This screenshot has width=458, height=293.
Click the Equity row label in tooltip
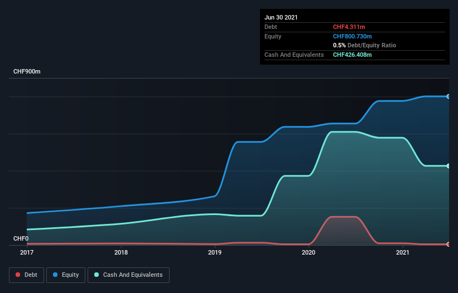coord(273,36)
